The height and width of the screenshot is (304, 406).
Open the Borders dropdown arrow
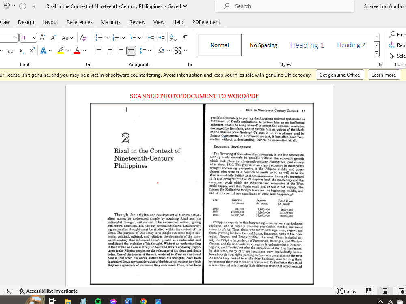(185, 51)
